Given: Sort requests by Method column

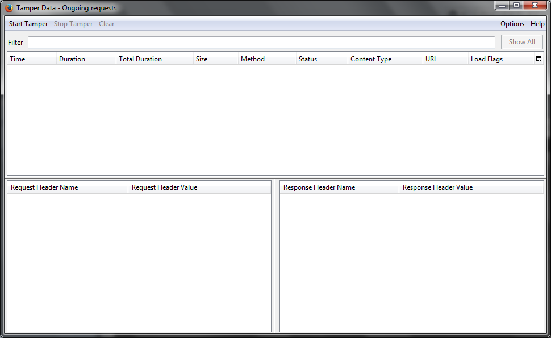Looking at the screenshot, I should pos(266,59).
